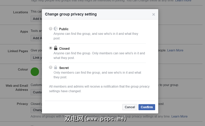Click the green Colour circle
This screenshot has height=126, width=205.
(35, 72)
